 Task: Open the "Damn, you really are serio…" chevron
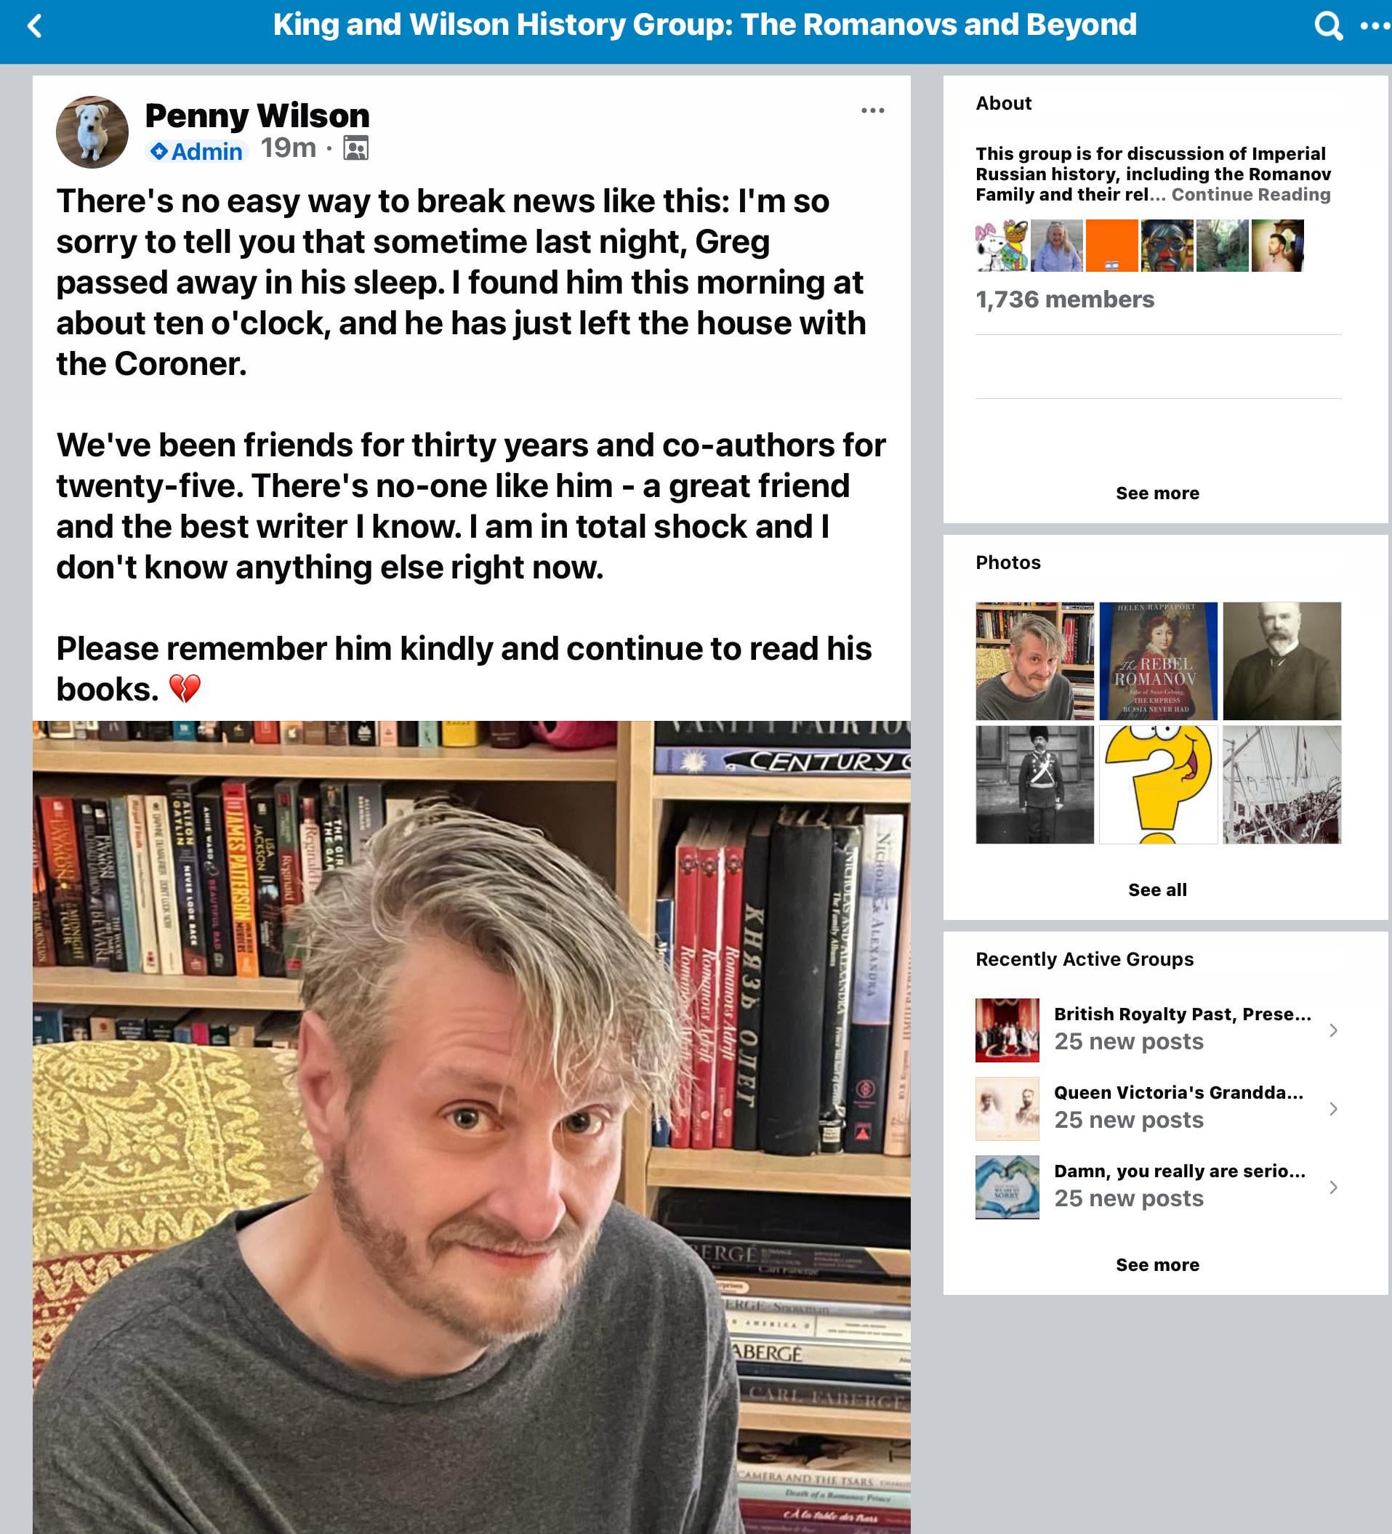point(1332,1187)
